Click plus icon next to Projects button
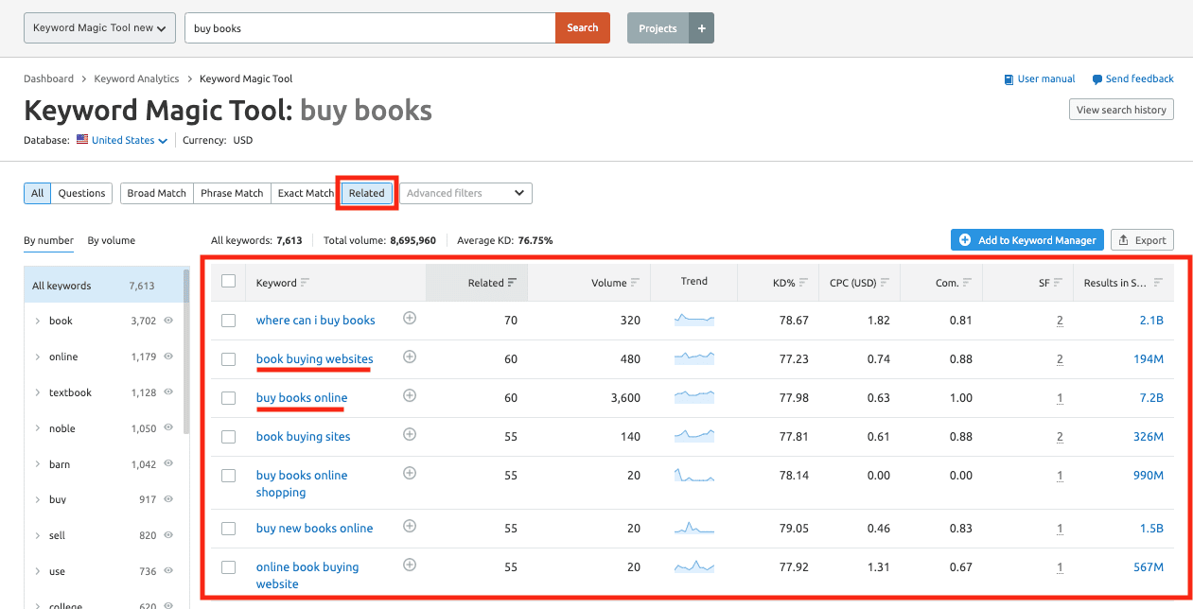Viewport: 1193px width, 609px height. tap(701, 28)
